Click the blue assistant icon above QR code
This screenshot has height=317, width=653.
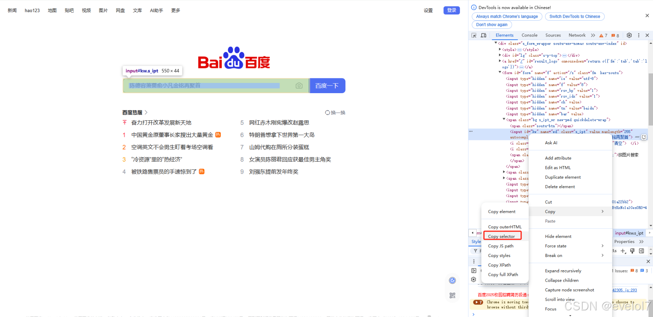pyautogui.click(x=452, y=281)
